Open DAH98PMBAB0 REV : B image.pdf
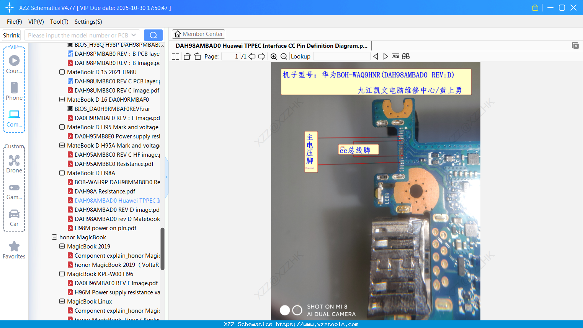 point(114,63)
